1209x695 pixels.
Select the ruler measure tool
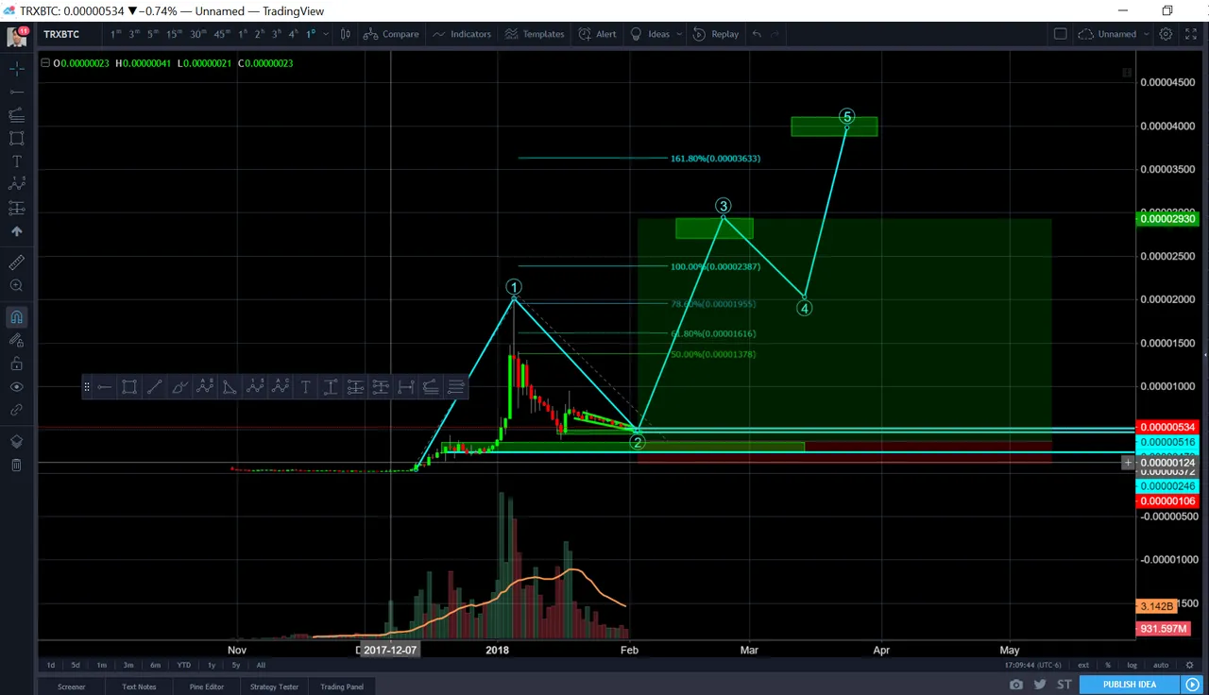point(16,263)
